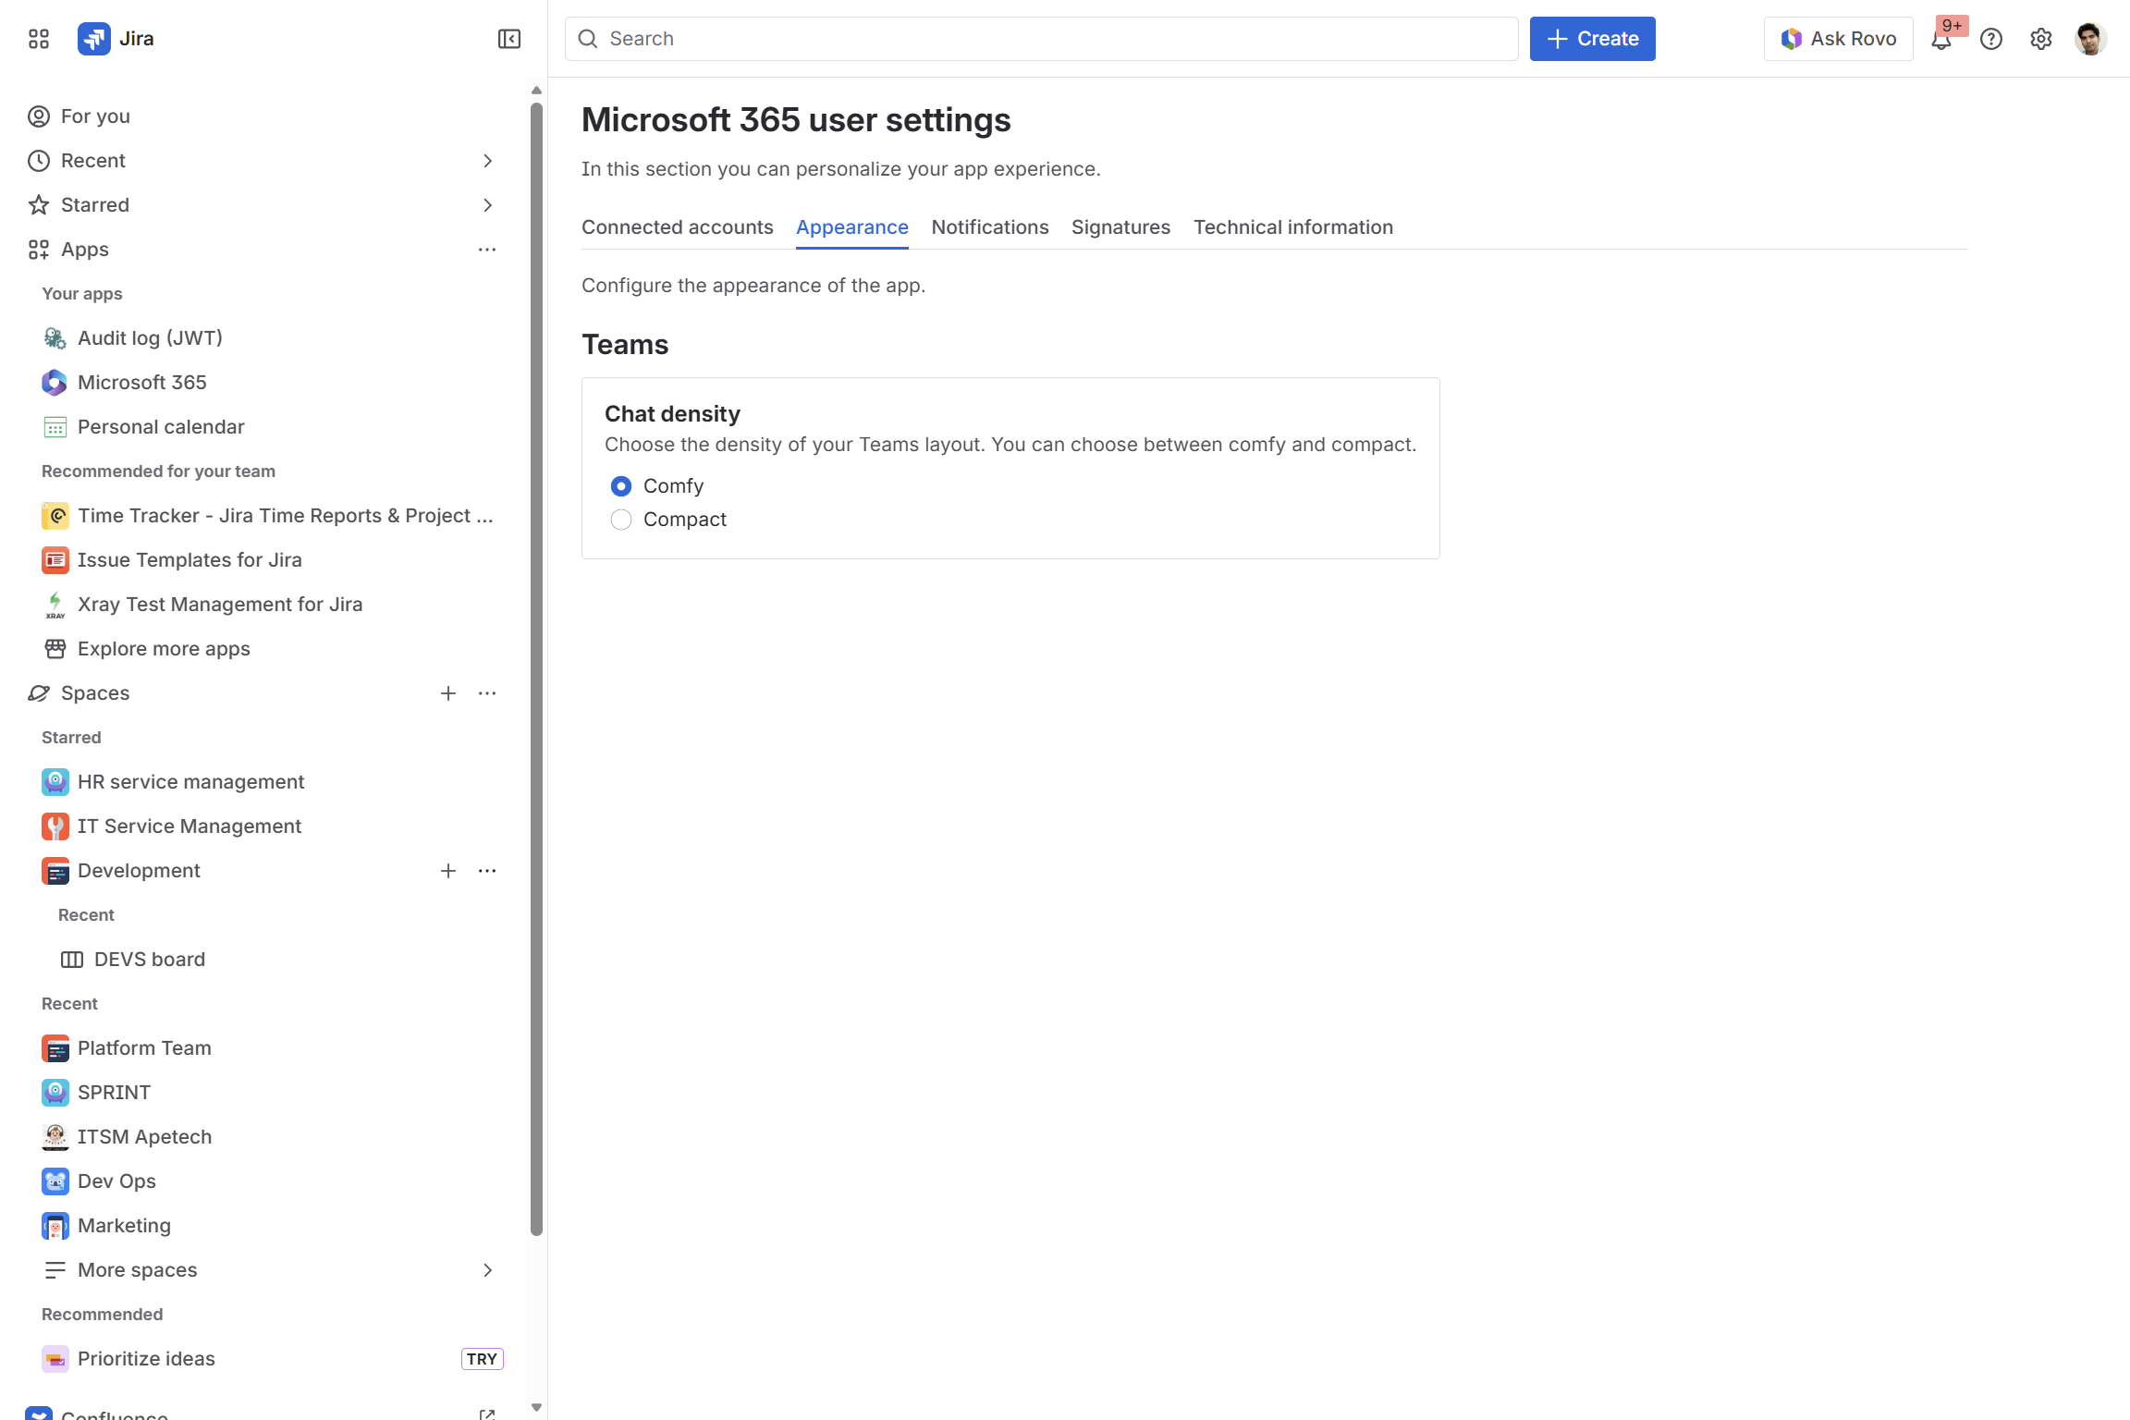This screenshot has height=1420, width=2130.
Task: Switch to the Technical information tab
Action: click(1293, 227)
